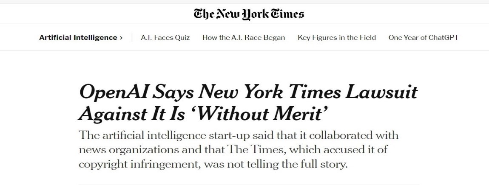Click the horizontal rule below the summary
Image resolution: width=489 pixels, height=185 pixels.
(x=248, y=184)
